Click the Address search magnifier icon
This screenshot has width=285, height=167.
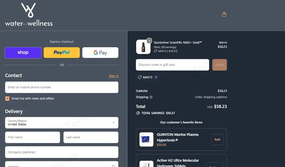(x=113, y=166)
